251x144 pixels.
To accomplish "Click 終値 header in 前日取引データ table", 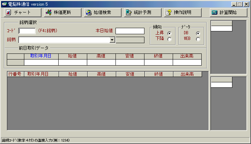I will 158,56.
